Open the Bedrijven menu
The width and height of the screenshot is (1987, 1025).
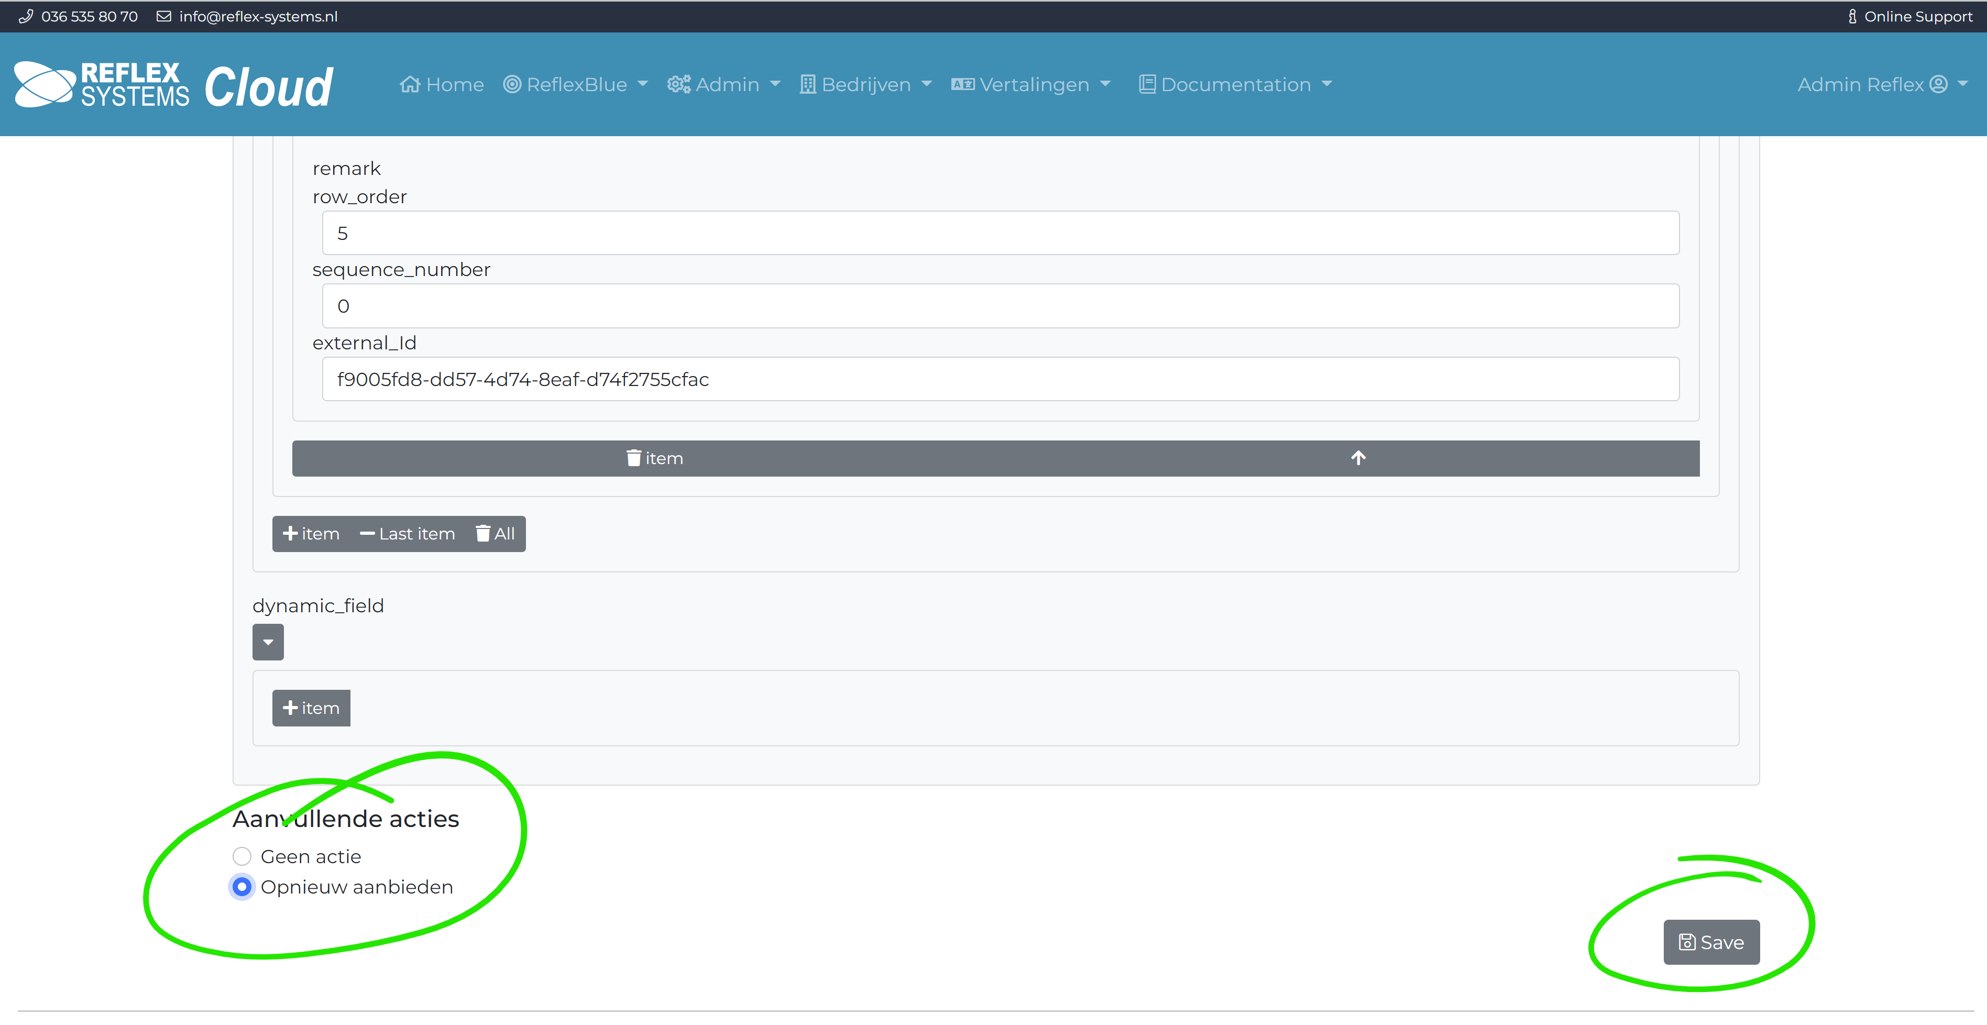click(x=865, y=84)
